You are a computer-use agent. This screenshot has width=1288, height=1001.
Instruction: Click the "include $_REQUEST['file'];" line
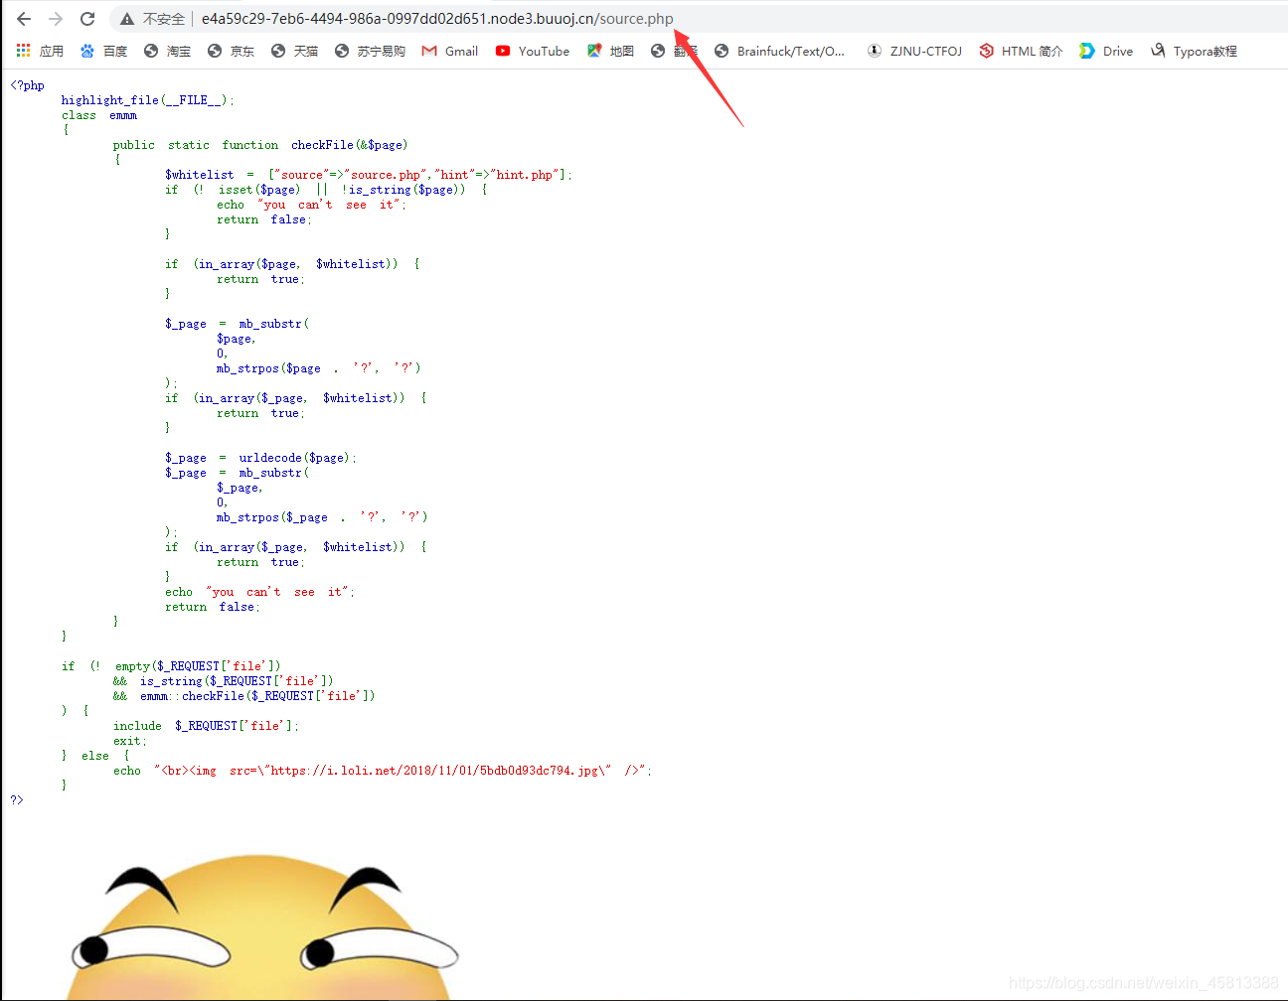[x=206, y=726]
